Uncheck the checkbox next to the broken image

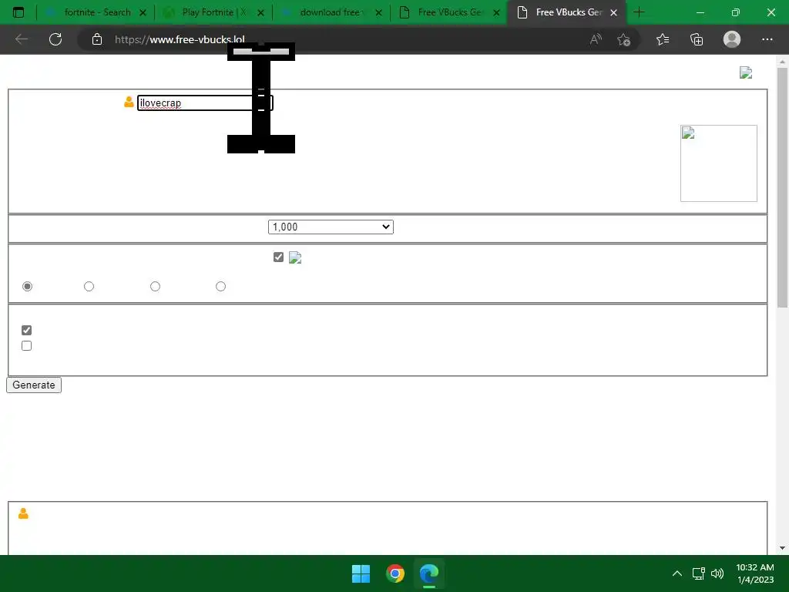[278, 257]
